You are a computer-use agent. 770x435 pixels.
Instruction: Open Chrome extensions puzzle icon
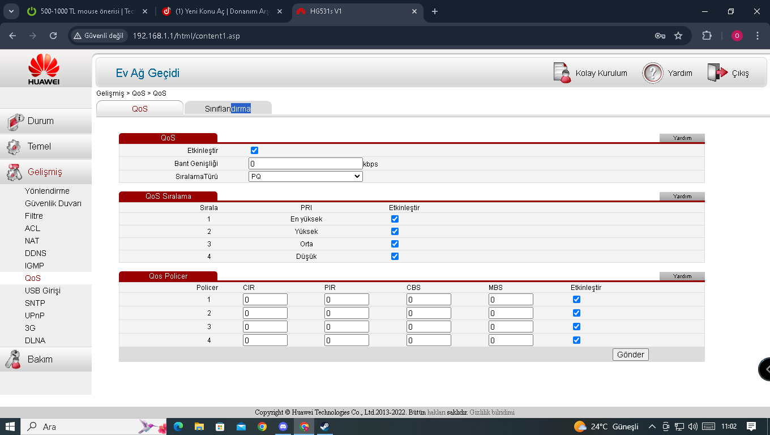tap(707, 36)
